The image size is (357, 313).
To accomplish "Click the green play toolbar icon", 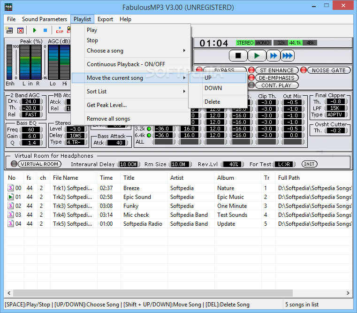I will pyautogui.click(x=35, y=30).
